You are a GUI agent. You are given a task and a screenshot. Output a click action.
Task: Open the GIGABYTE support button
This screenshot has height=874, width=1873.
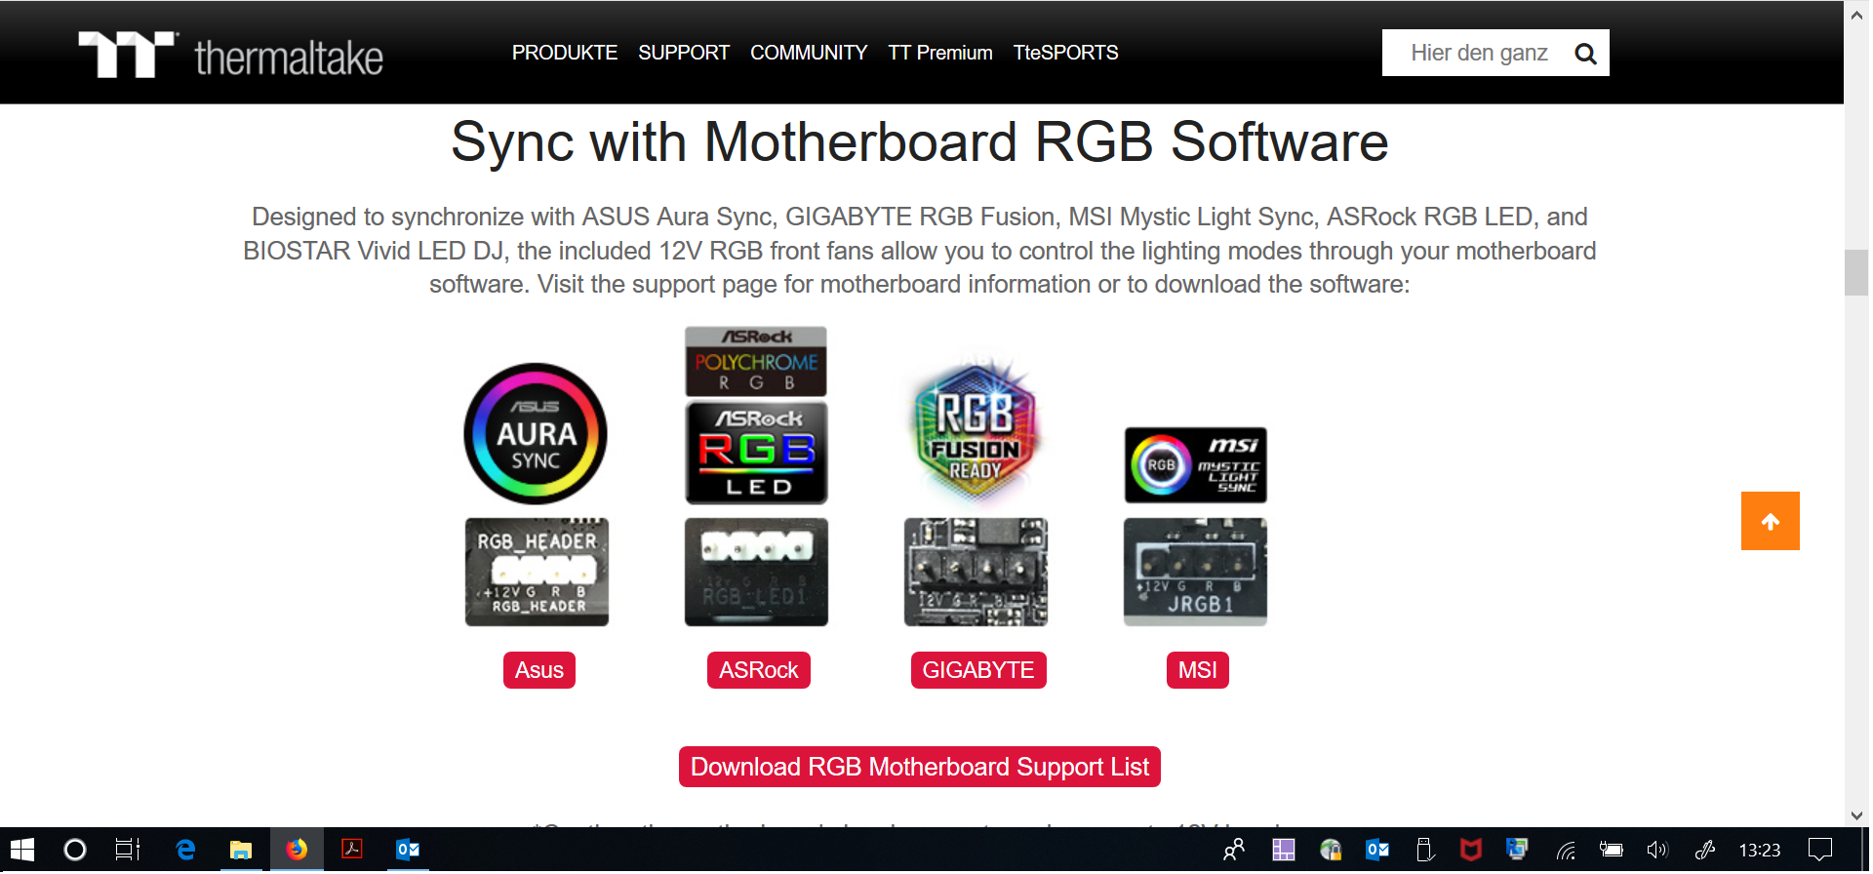point(978,670)
